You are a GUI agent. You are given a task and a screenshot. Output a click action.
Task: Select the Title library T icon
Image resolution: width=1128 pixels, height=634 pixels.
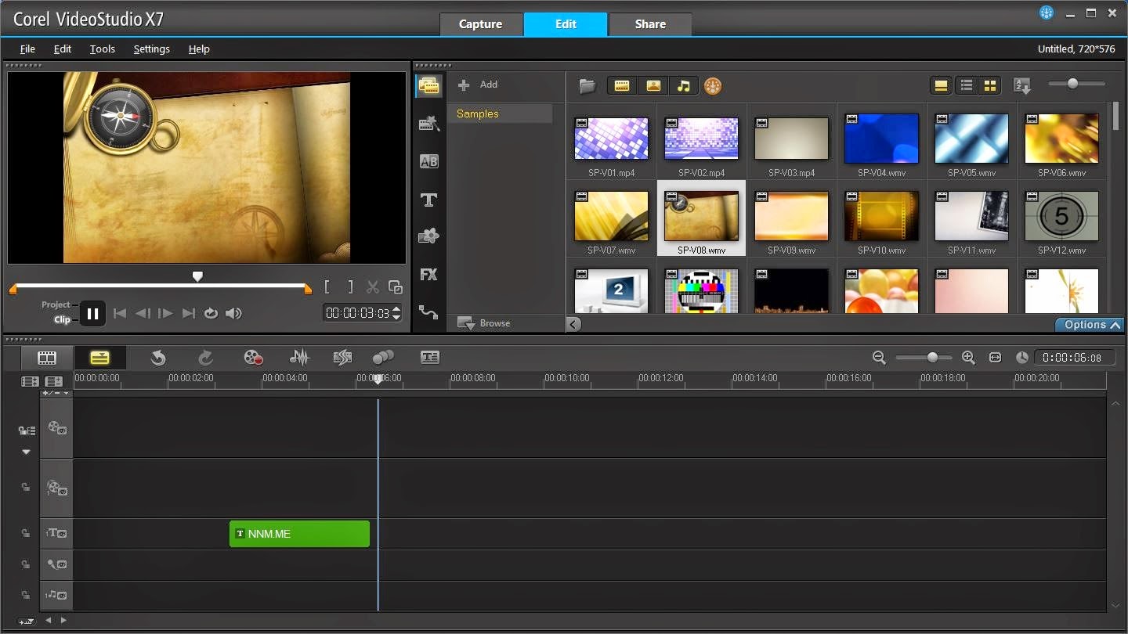tap(428, 200)
